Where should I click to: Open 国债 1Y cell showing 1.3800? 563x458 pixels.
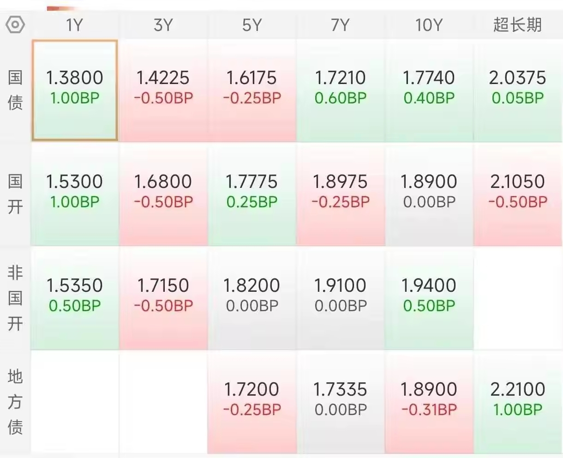point(74,90)
